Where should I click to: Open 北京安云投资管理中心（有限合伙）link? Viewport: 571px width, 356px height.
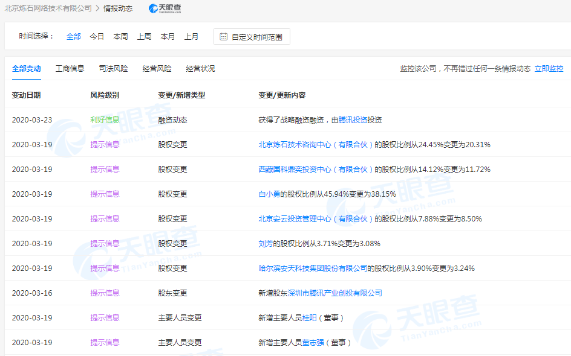[x=316, y=218]
